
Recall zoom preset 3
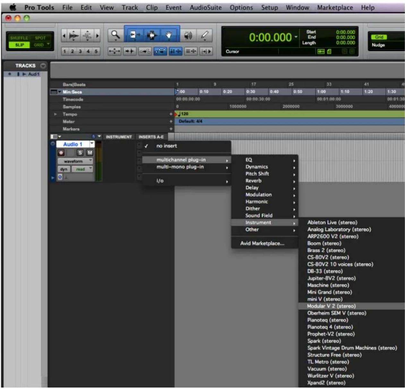tap(80, 51)
